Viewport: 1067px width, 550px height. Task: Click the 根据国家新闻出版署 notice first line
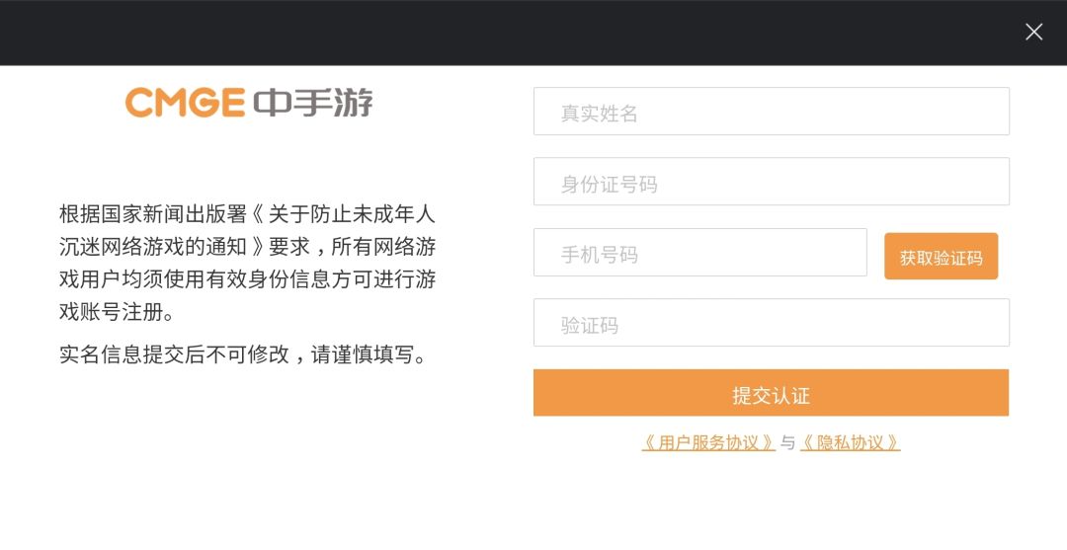pyautogui.click(x=247, y=214)
